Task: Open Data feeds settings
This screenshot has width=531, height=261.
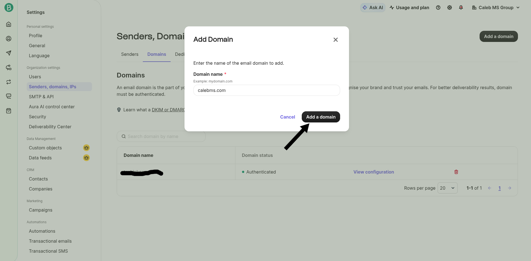Action: [40, 158]
